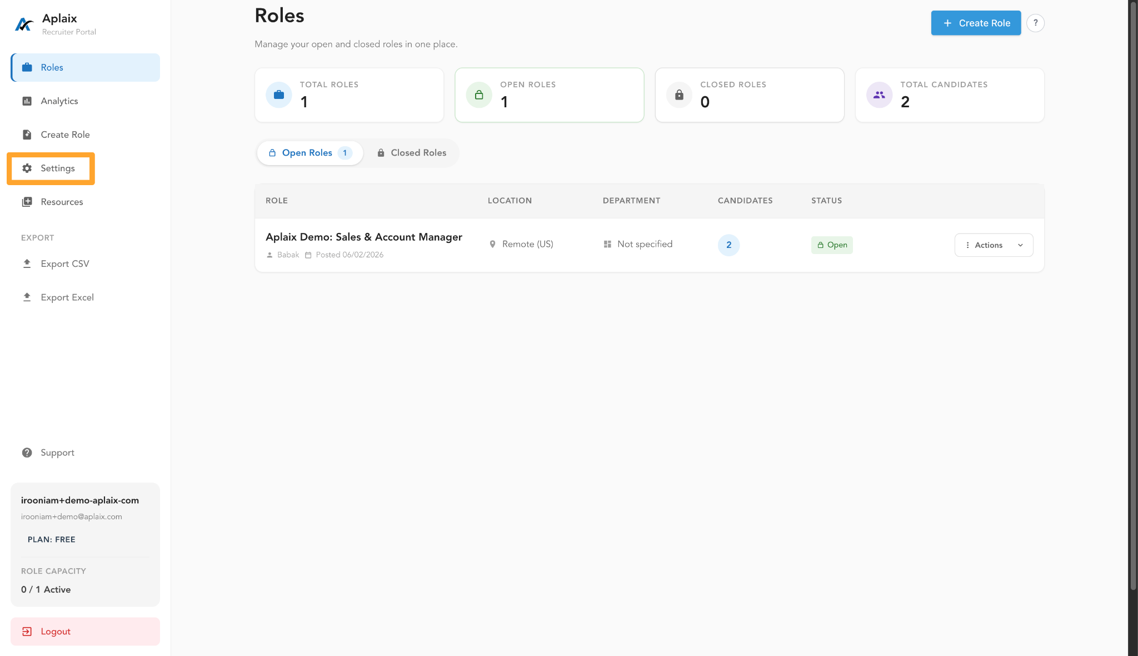
Task: Open Resources in the sidebar
Action: (85, 202)
